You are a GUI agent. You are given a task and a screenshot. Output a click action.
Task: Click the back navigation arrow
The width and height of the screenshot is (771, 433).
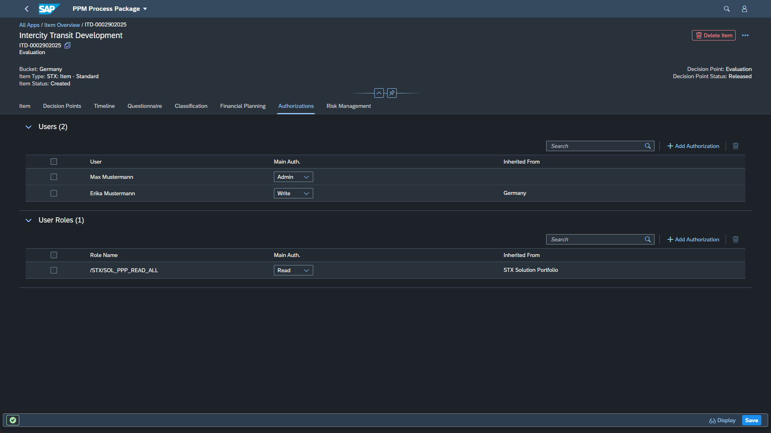coord(27,9)
